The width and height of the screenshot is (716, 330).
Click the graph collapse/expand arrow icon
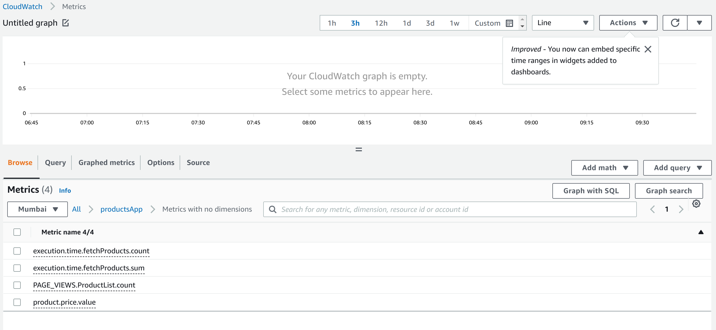[x=359, y=149]
